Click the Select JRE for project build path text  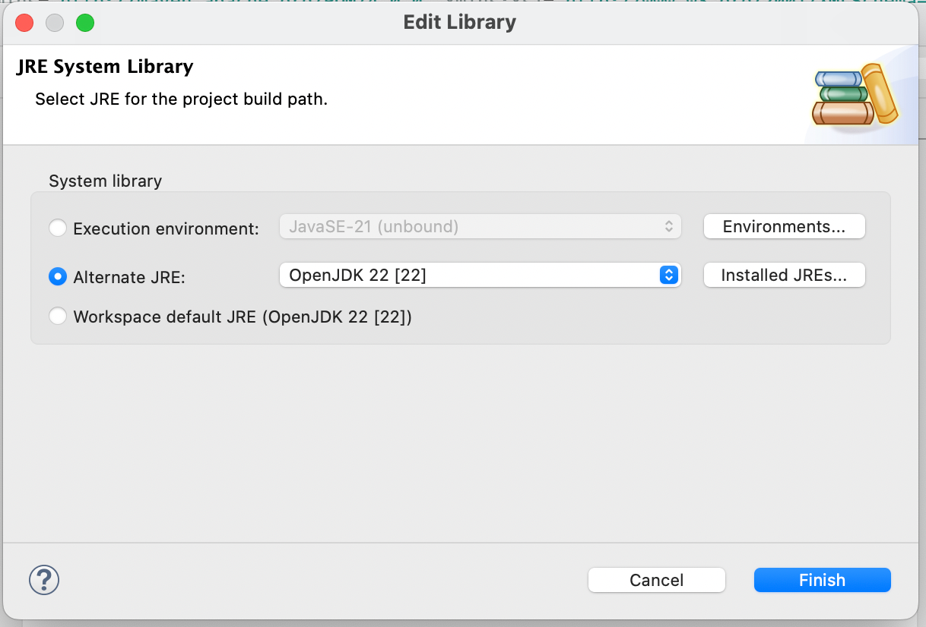point(181,99)
